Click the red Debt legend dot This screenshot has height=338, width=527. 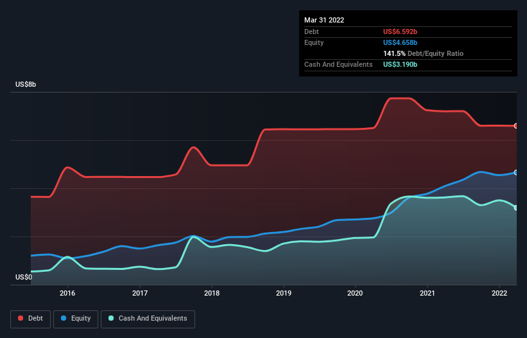[21, 318]
